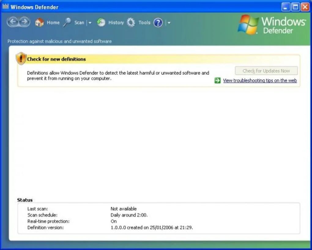Click the 'Windows Defender' title bar text
This screenshot has width=312, height=250.
35,7
